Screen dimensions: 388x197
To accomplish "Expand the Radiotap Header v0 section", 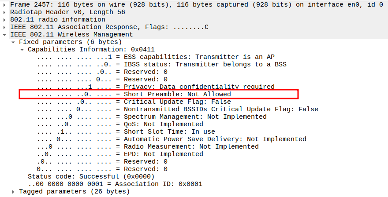I will coord(4,12).
